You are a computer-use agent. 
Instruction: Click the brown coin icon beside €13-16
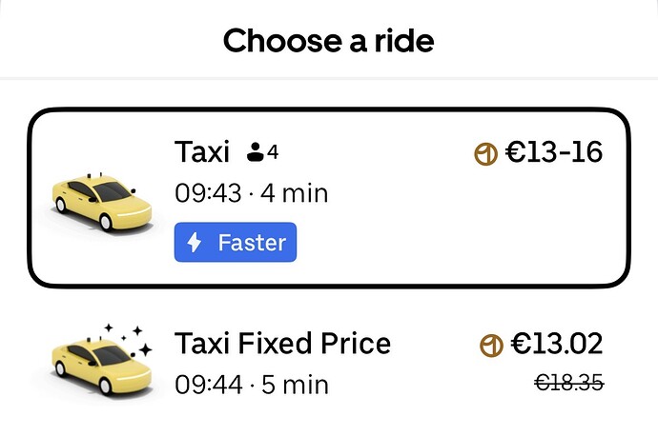486,152
